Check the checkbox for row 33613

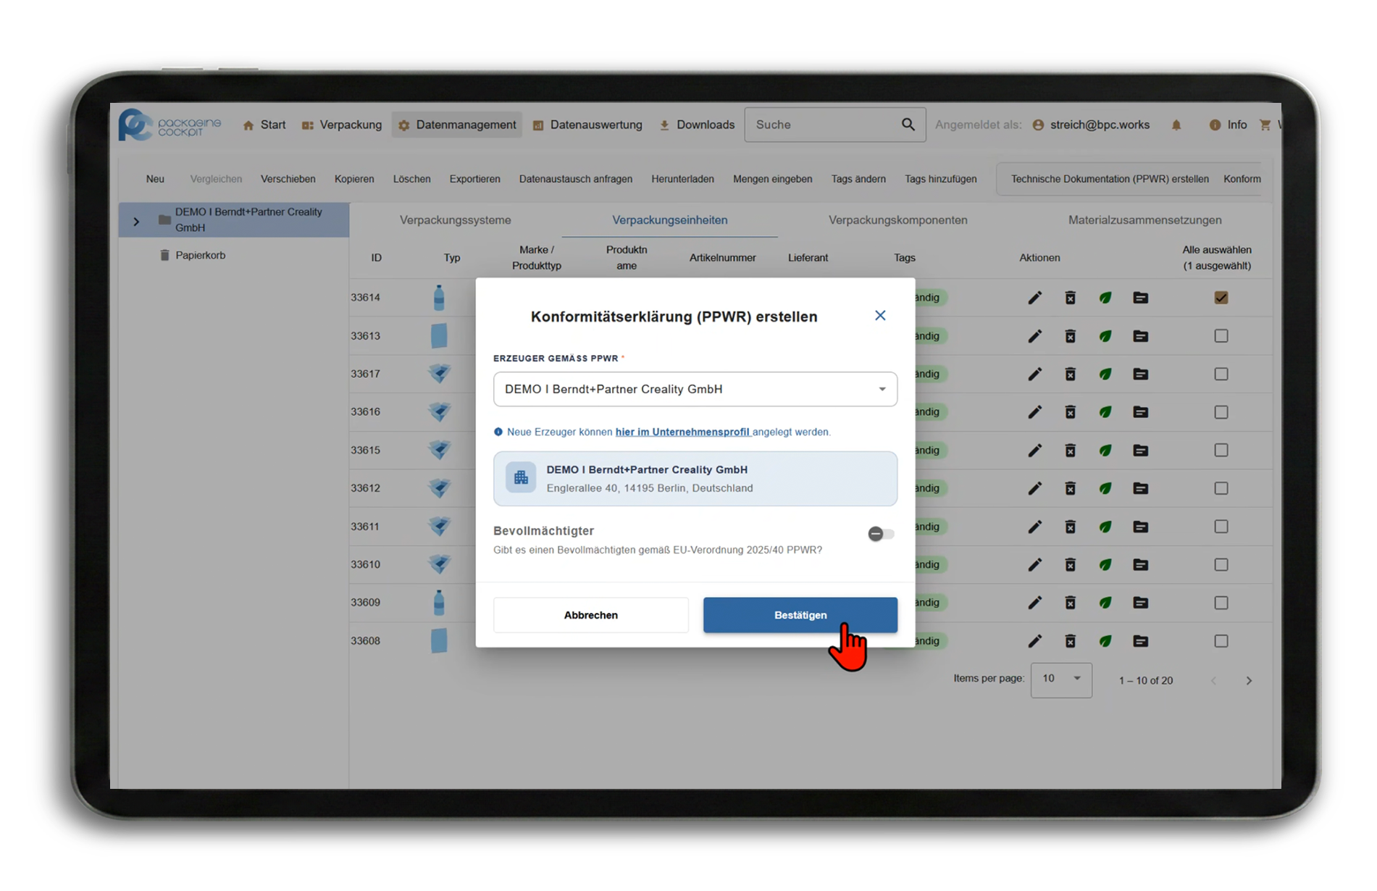tap(1221, 336)
